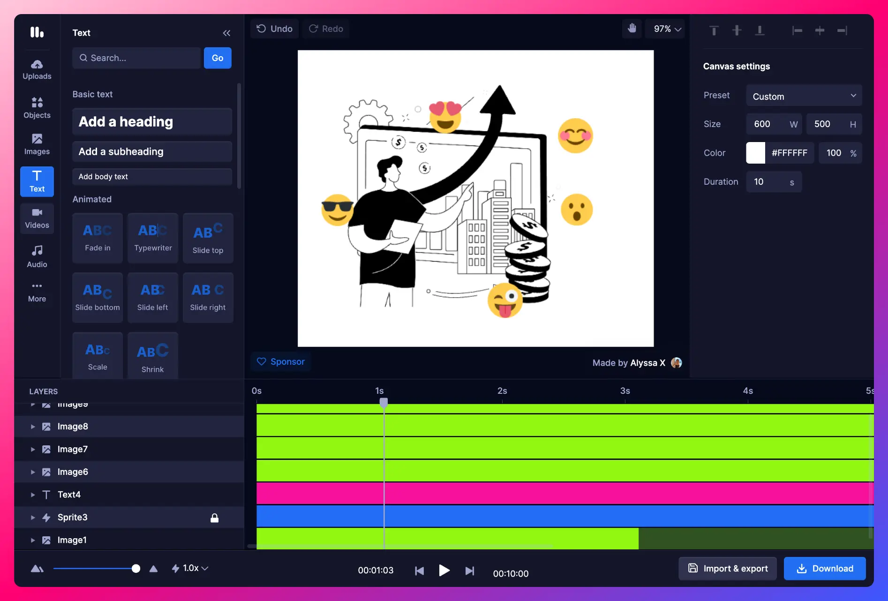This screenshot has height=601, width=888.
Task: Choose the Typewriter text animation
Action: coord(153,238)
